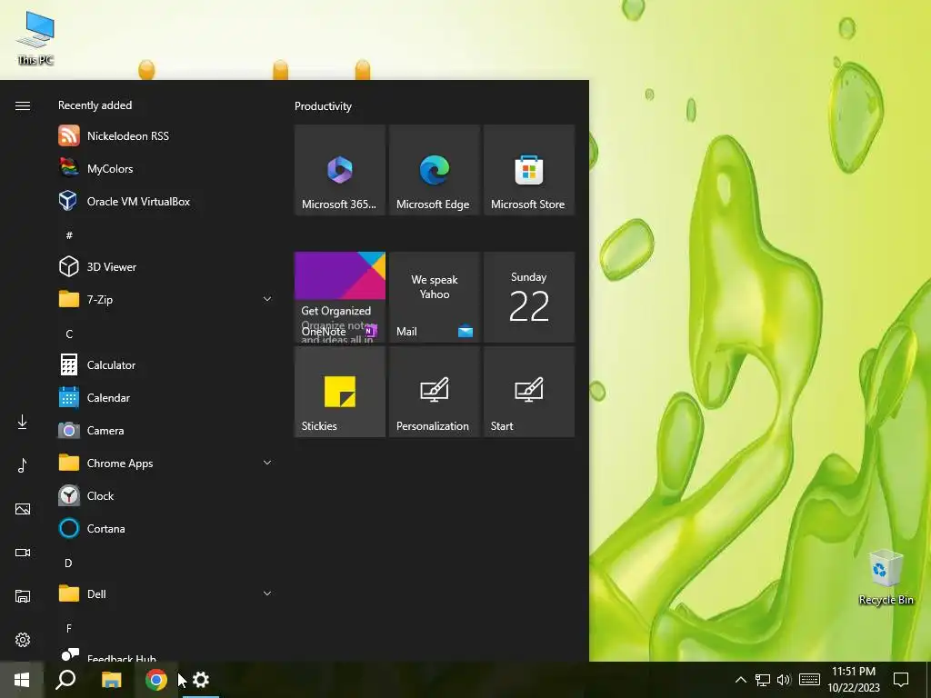The image size is (931, 698).
Task: Open the Mail tile
Action: (435, 297)
